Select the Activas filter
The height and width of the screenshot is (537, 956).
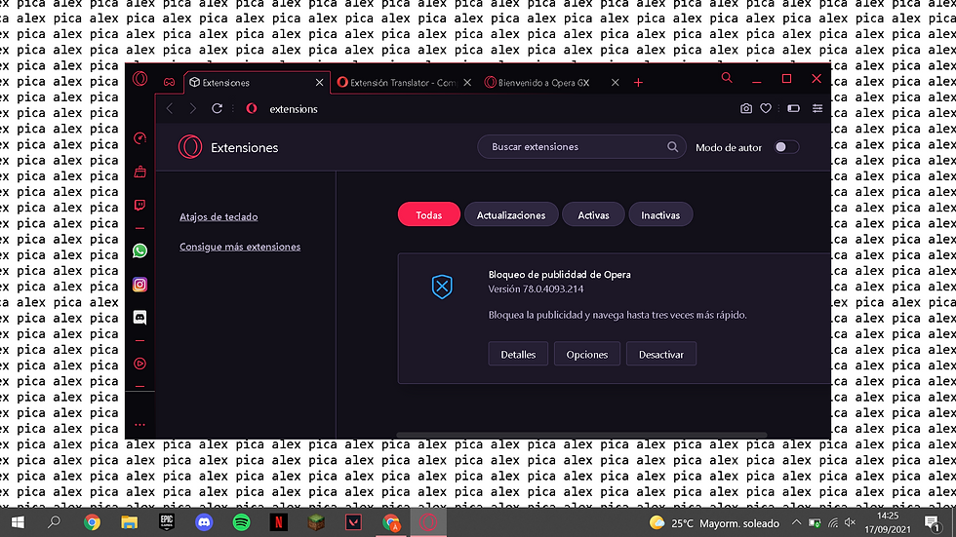point(593,215)
